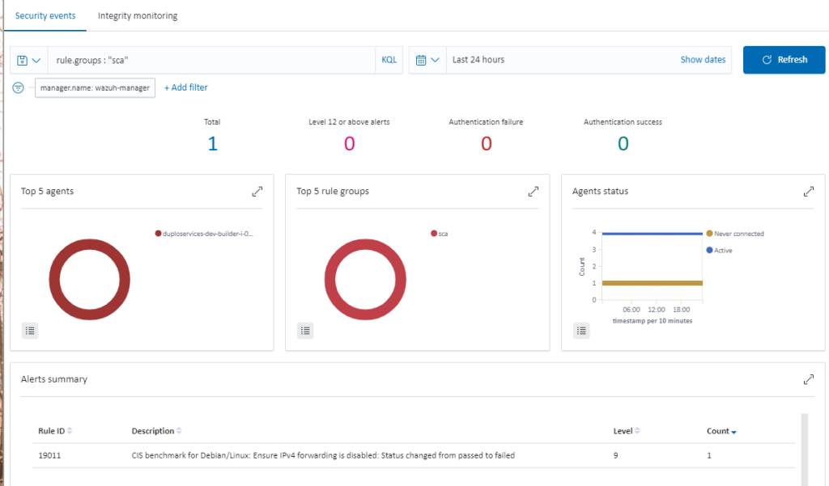Viewport: 829px width, 486px height.
Task: Click the rule.groups query input field
Action: (x=210, y=60)
